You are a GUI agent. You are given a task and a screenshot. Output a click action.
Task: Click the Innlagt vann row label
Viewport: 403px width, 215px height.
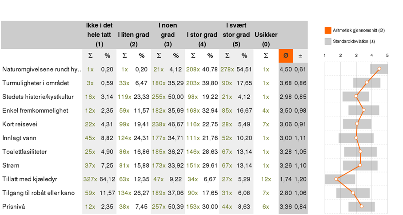tap(19, 138)
